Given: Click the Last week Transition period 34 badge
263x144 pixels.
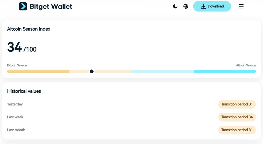Looking at the screenshot, I should pos(237,117).
